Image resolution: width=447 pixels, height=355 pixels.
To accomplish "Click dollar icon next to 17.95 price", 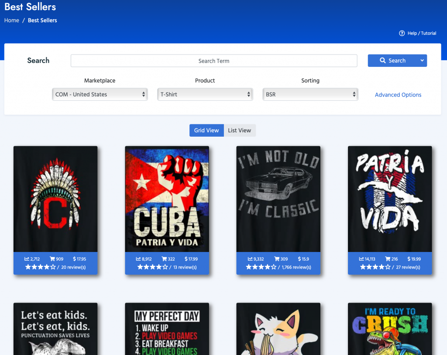I will click(74, 259).
